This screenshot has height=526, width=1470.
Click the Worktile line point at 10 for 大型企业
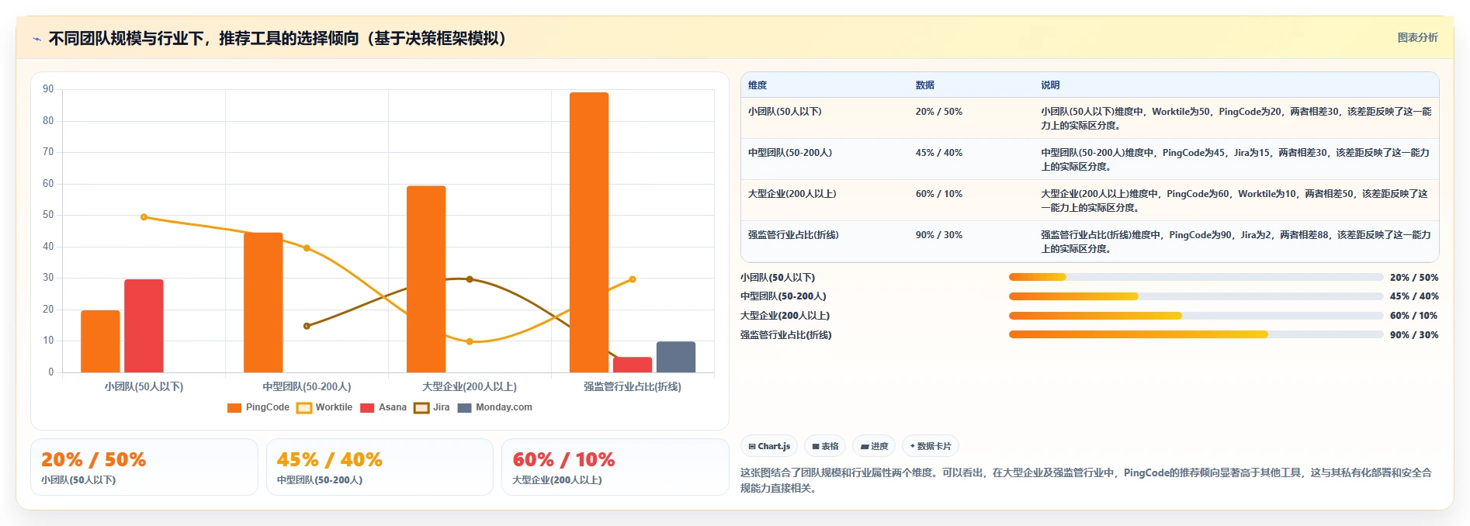click(x=470, y=341)
